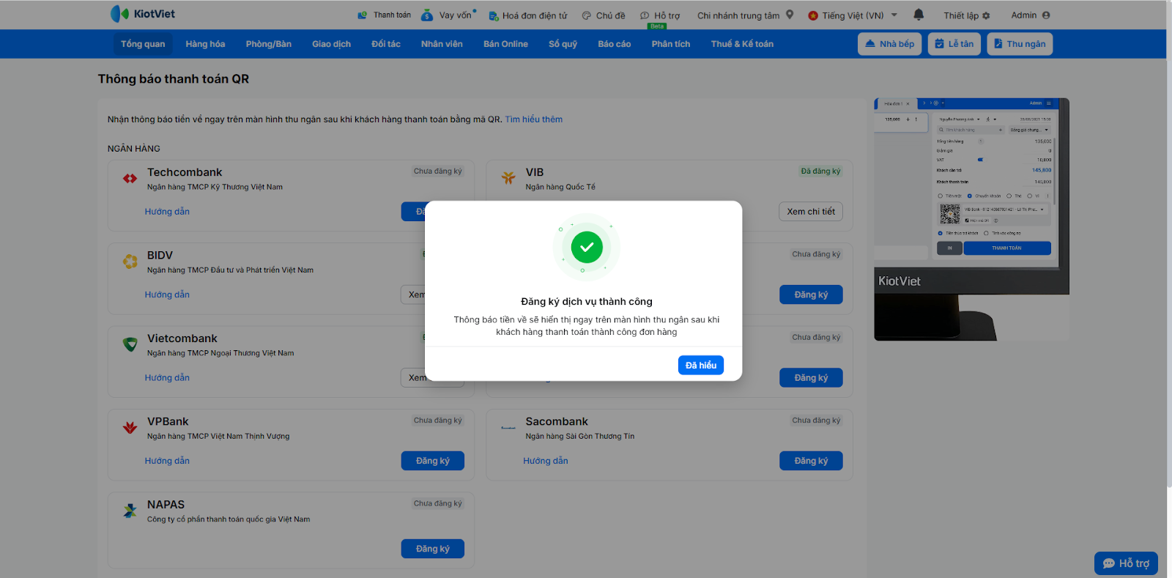The width and height of the screenshot is (1172, 578).
Task: Click the cashier screen preview image
Action: [971, 219]
